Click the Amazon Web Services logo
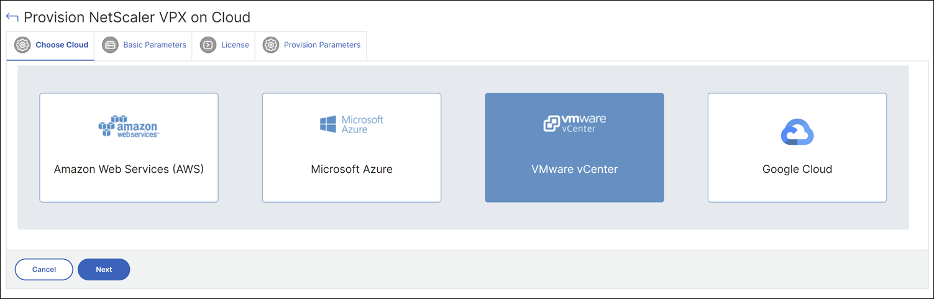 [129, 126]
